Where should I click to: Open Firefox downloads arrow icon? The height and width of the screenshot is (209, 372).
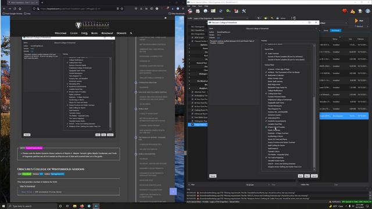point(141,9)
